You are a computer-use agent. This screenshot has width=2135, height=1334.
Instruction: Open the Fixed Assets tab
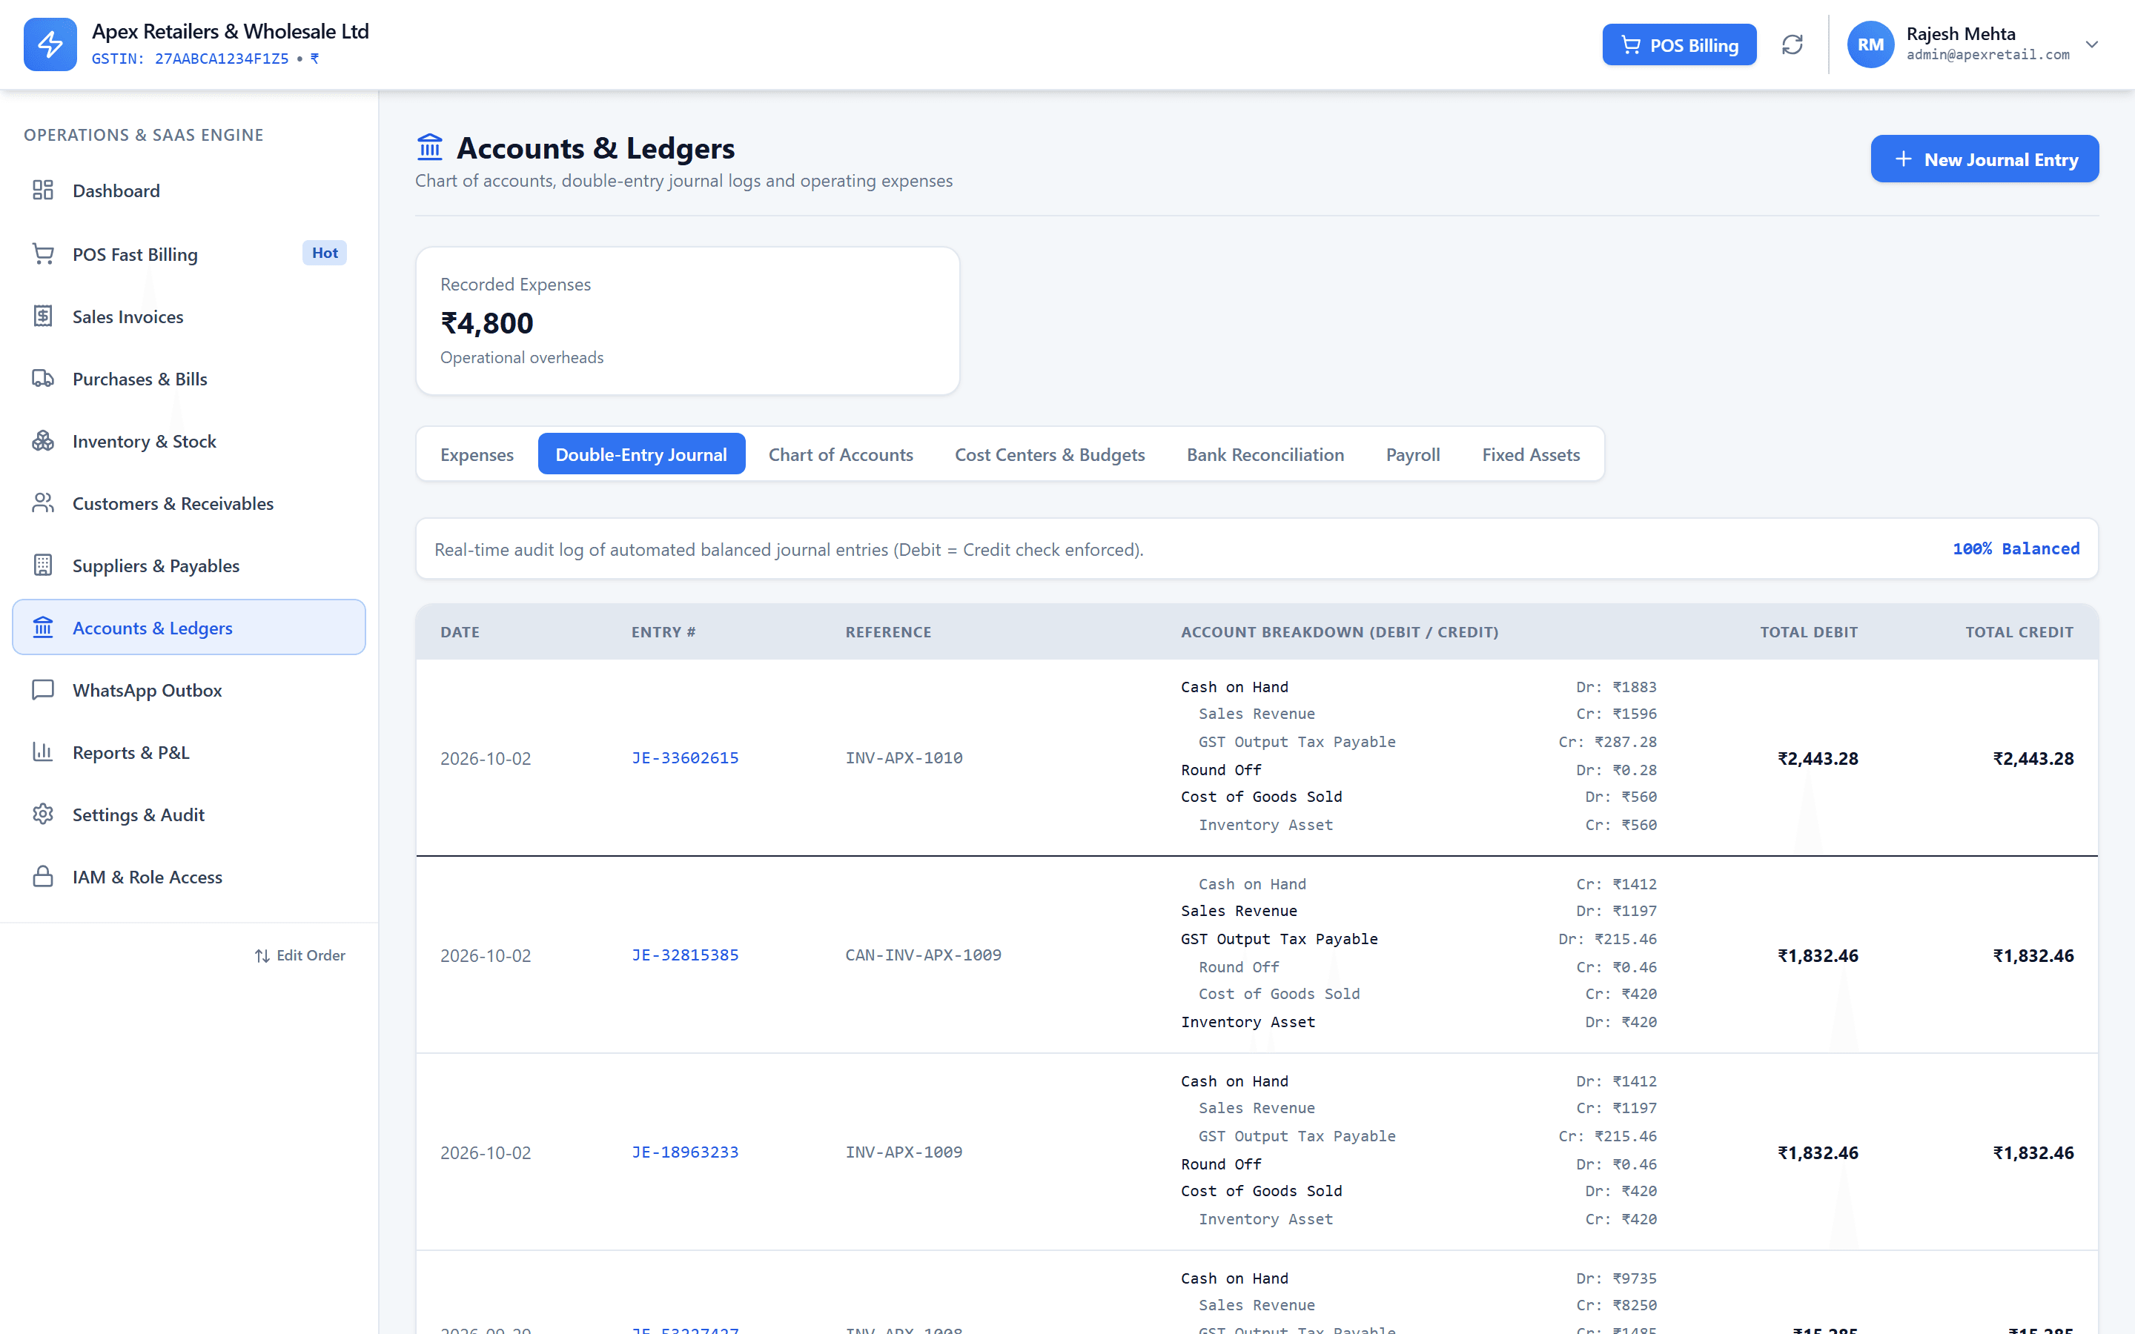click(1531, 454)
